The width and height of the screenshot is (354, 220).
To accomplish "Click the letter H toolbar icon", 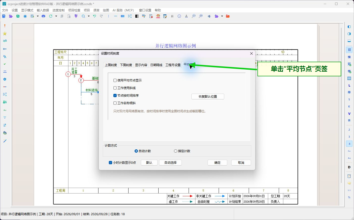I will [172, 16].
